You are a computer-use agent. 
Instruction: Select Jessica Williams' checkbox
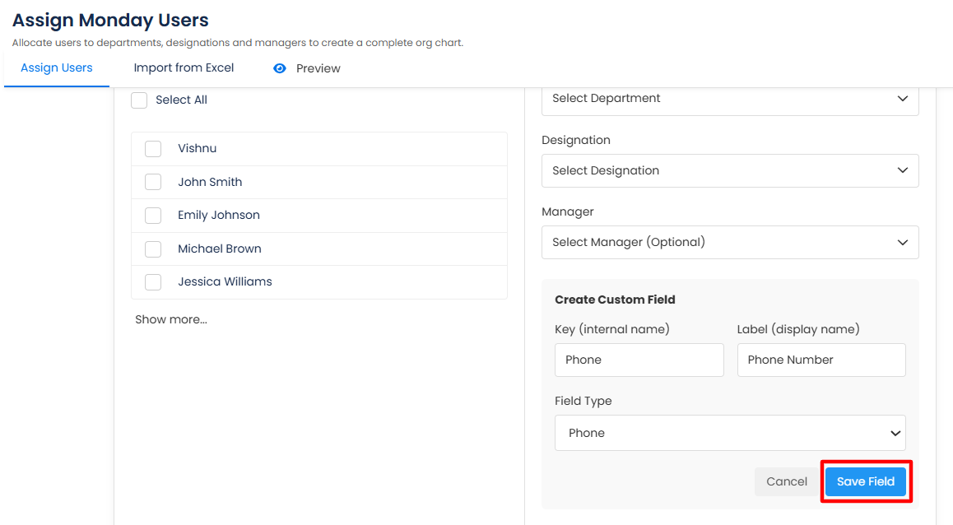point(153,282)
